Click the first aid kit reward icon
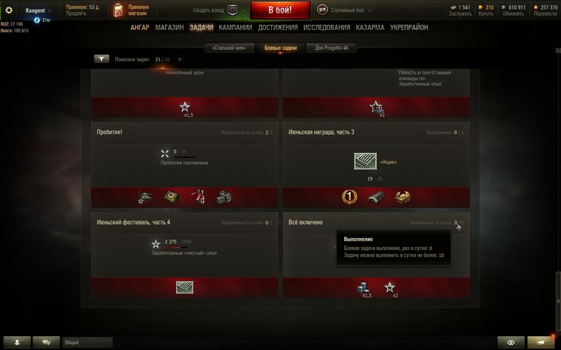This screenshot has height=350, width=561. tap(172, 197)
